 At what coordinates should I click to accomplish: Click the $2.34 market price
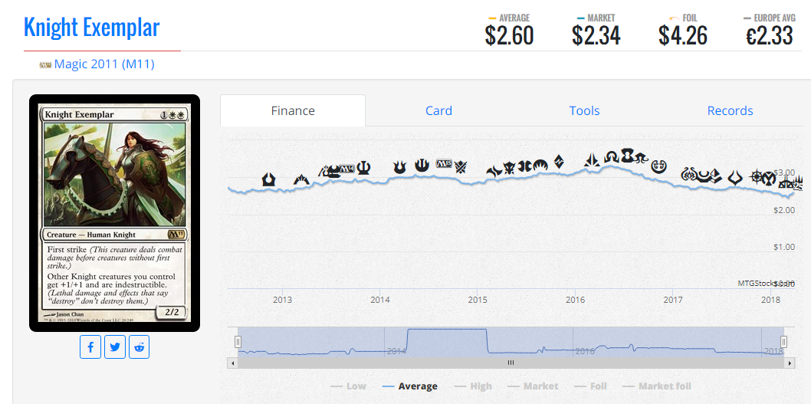pyautogui.click(x=596, y=35)
